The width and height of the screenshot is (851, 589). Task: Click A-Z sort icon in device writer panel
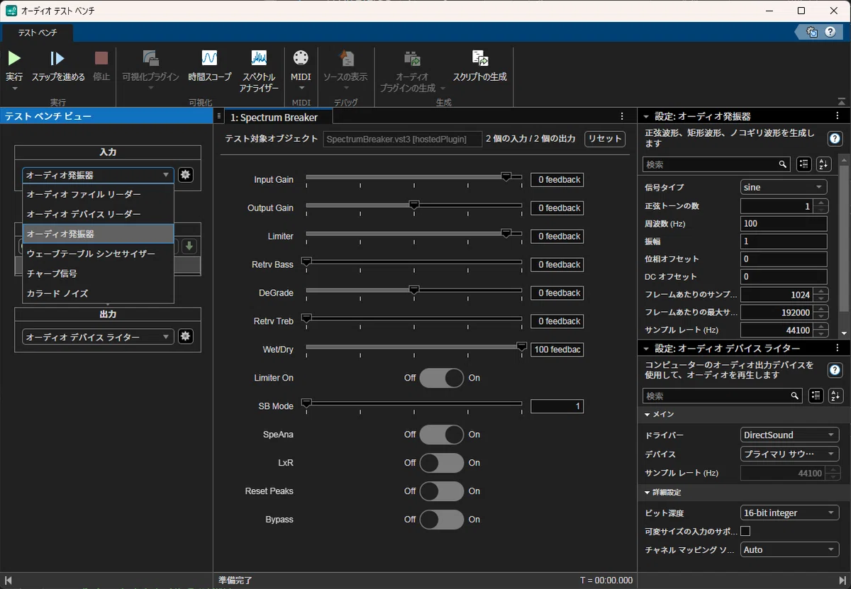pos(835,396)
